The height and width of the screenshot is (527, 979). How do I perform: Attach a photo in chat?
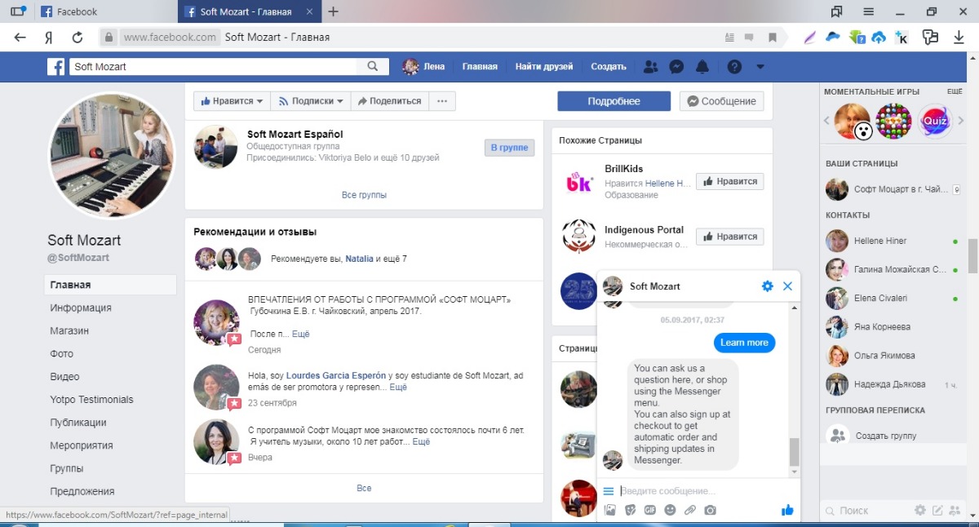[609, 510]
